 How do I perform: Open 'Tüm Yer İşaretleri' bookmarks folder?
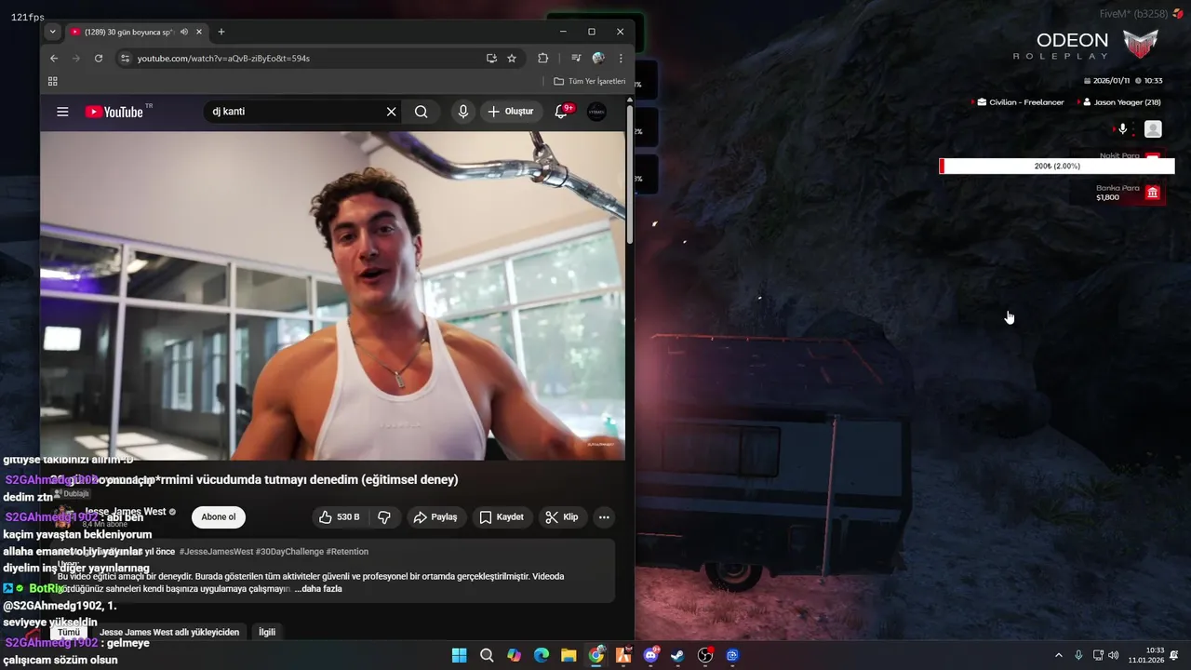590,81
